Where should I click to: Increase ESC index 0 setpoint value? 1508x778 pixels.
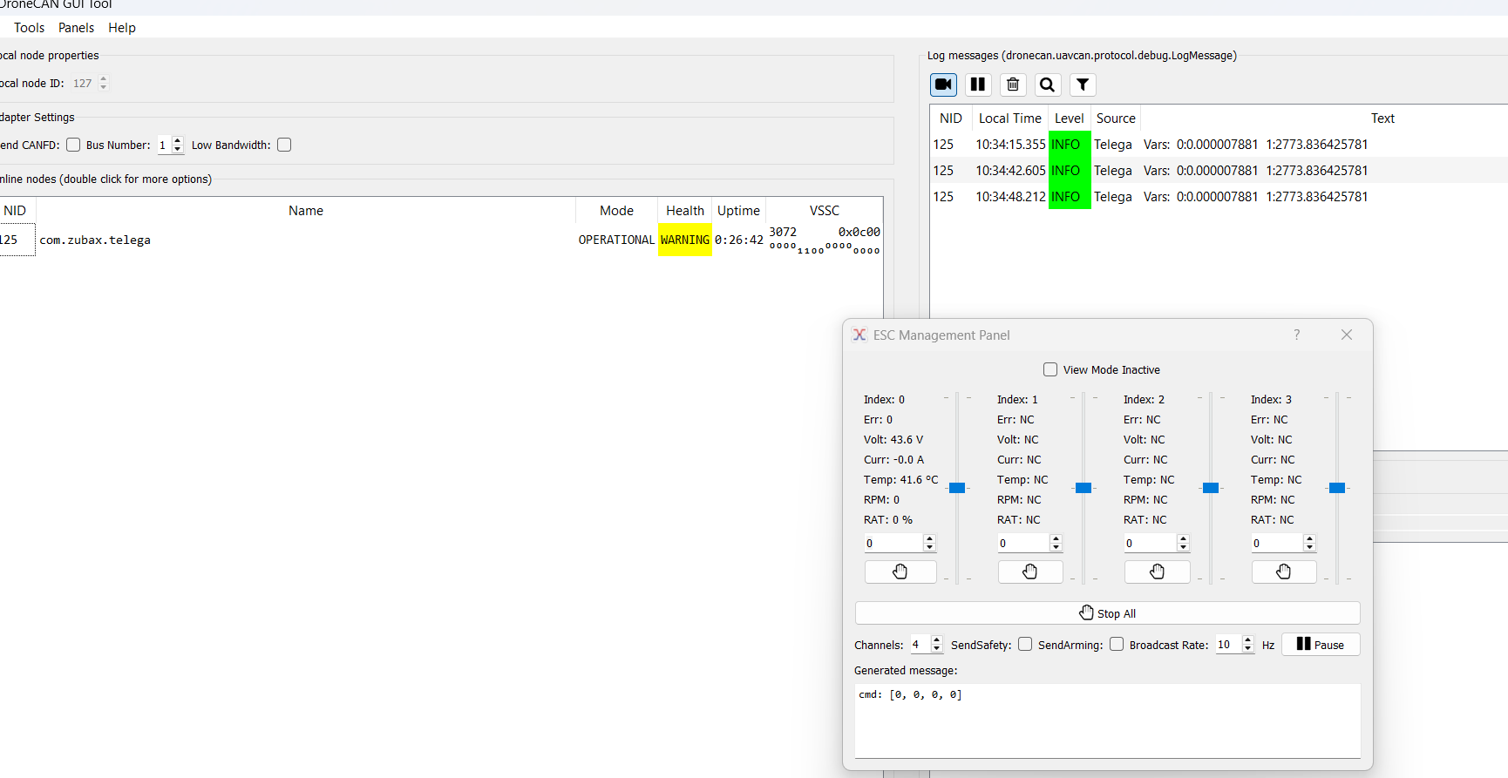click(930, 538)
